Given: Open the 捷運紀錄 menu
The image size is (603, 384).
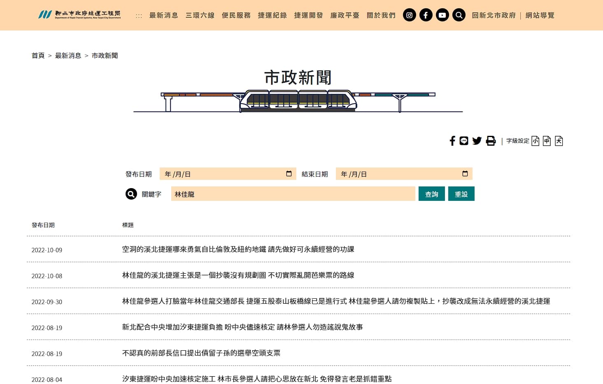Looking at the screenshot, I should click(x=272, y=15).
